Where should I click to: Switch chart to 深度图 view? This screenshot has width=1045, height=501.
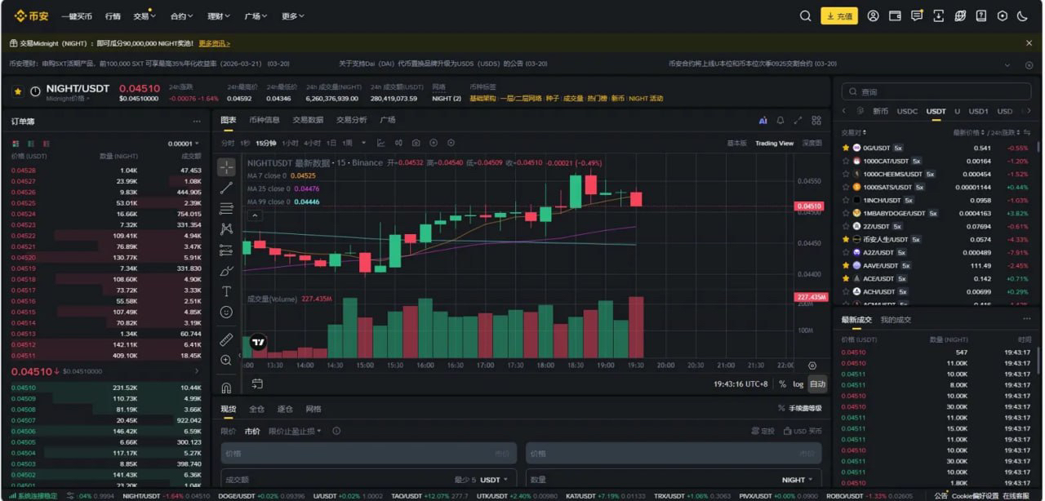[x=812, y=143]
